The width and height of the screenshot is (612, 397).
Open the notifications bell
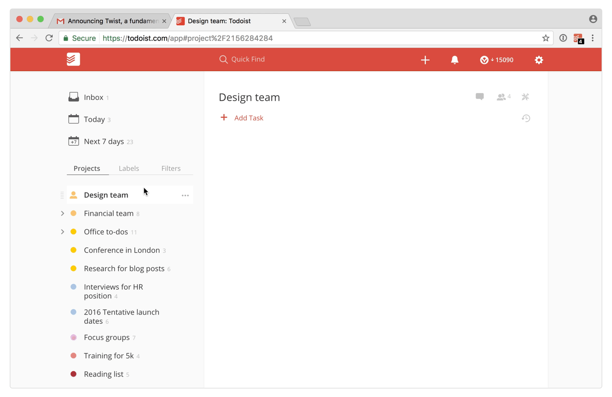coord(455,59)
